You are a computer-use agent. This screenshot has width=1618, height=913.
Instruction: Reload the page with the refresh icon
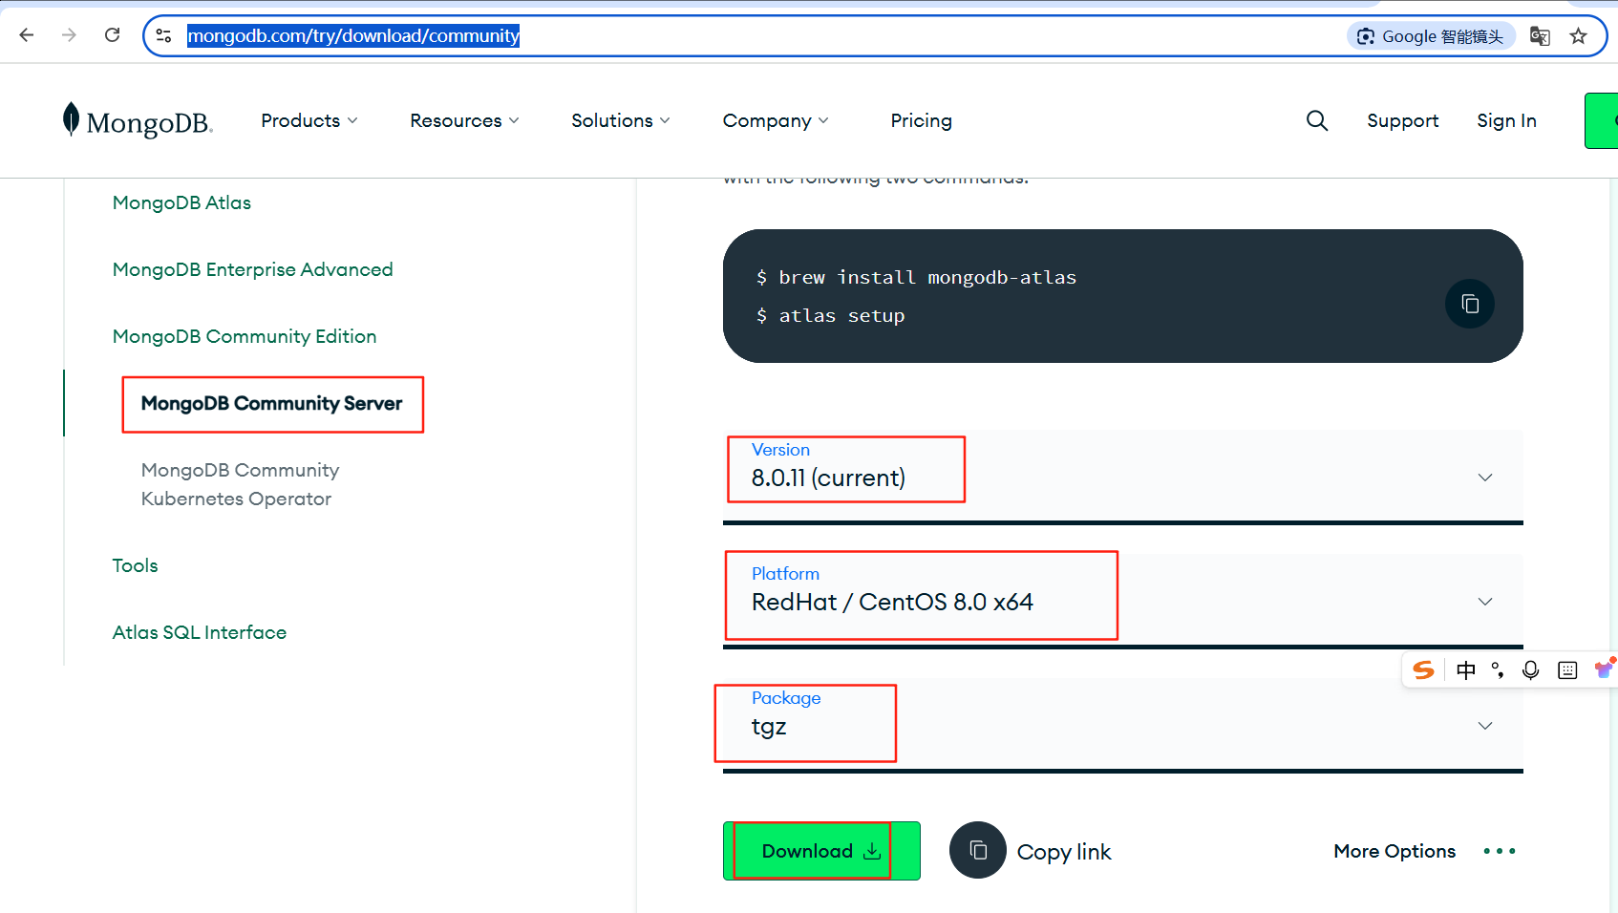(112, 35)
